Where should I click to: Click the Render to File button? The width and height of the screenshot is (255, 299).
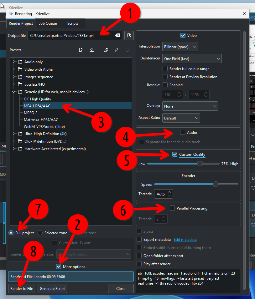(22, 288)
